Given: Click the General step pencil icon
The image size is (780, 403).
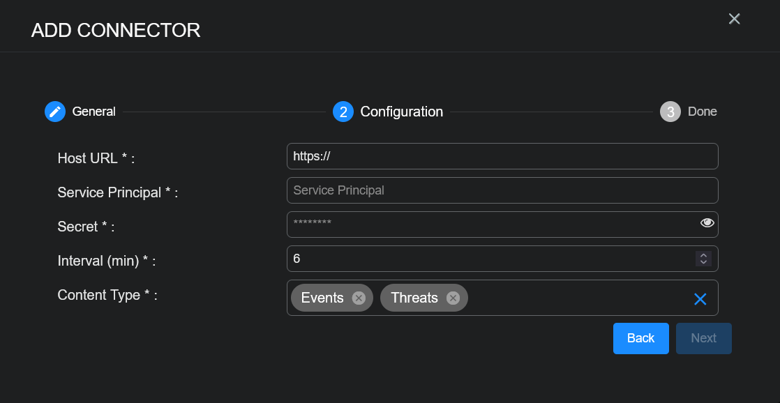Looking at the screenshot, I should click(55, 112).
